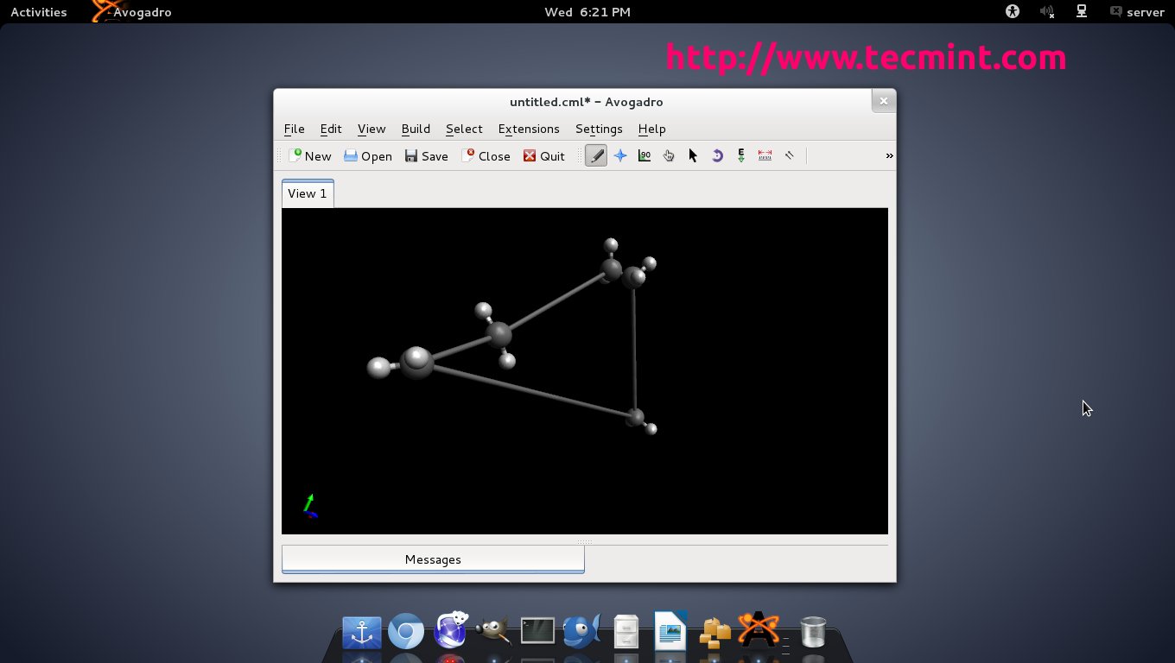This screenshot has width=1175, height=663.
Task: Choose the Manipulate hand tool
Action: pyautogui.click(x=669, y=155)
